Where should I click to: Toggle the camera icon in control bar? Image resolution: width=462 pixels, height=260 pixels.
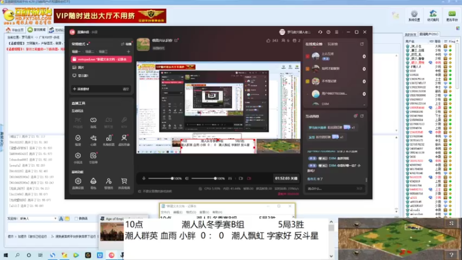241,179
